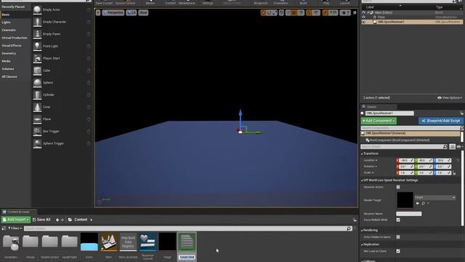Screen dimensions: 465x262
Task: Toggle scale snap icon in viewport toolbar
Action: (x=325, y=13)
